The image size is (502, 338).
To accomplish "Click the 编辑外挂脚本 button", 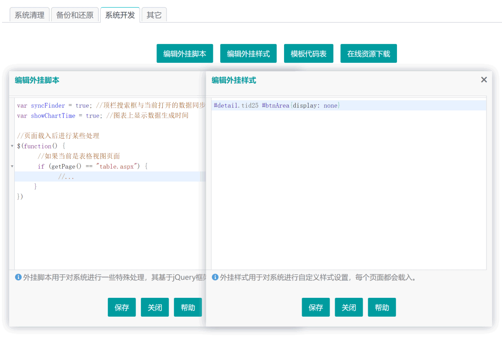I will (185, 54).
